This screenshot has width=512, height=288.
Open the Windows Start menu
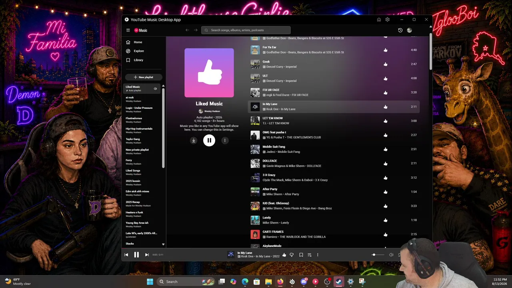[x=150, y=282]
